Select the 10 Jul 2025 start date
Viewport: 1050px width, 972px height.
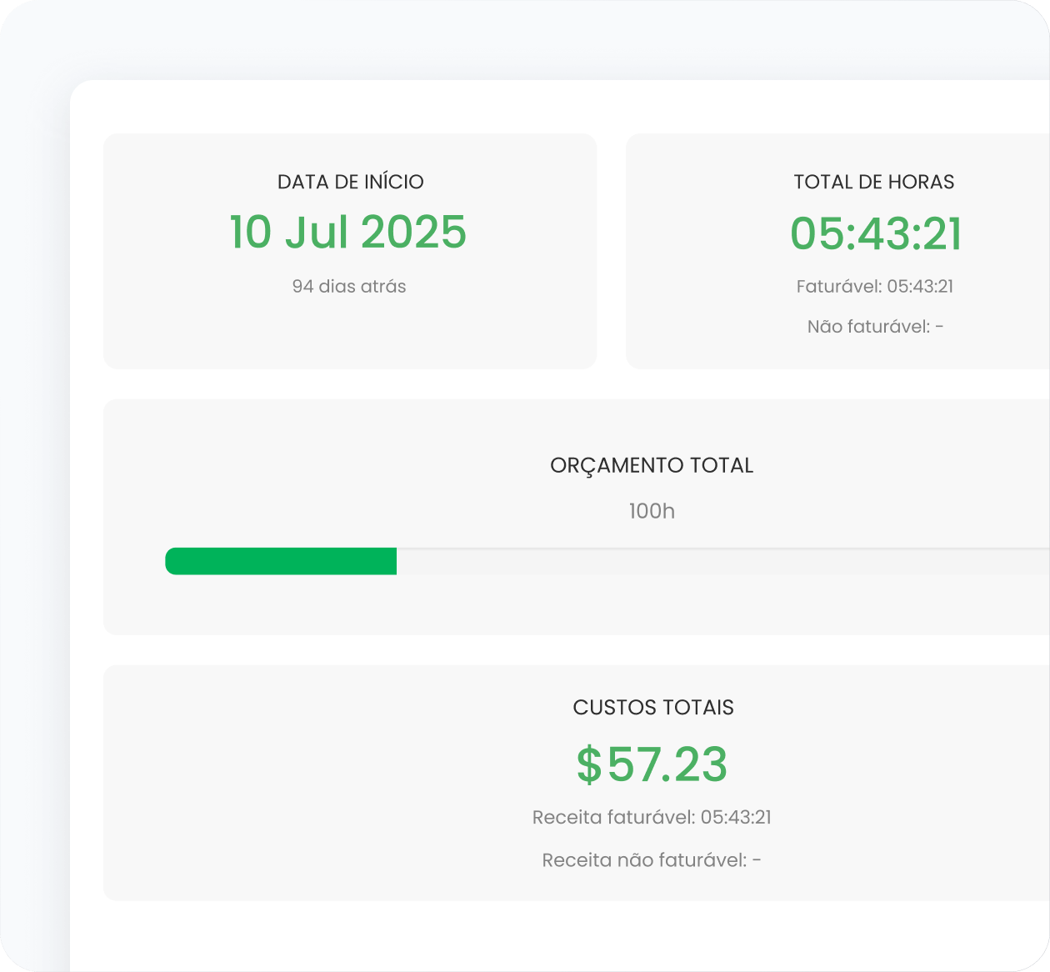click(348, 232)
